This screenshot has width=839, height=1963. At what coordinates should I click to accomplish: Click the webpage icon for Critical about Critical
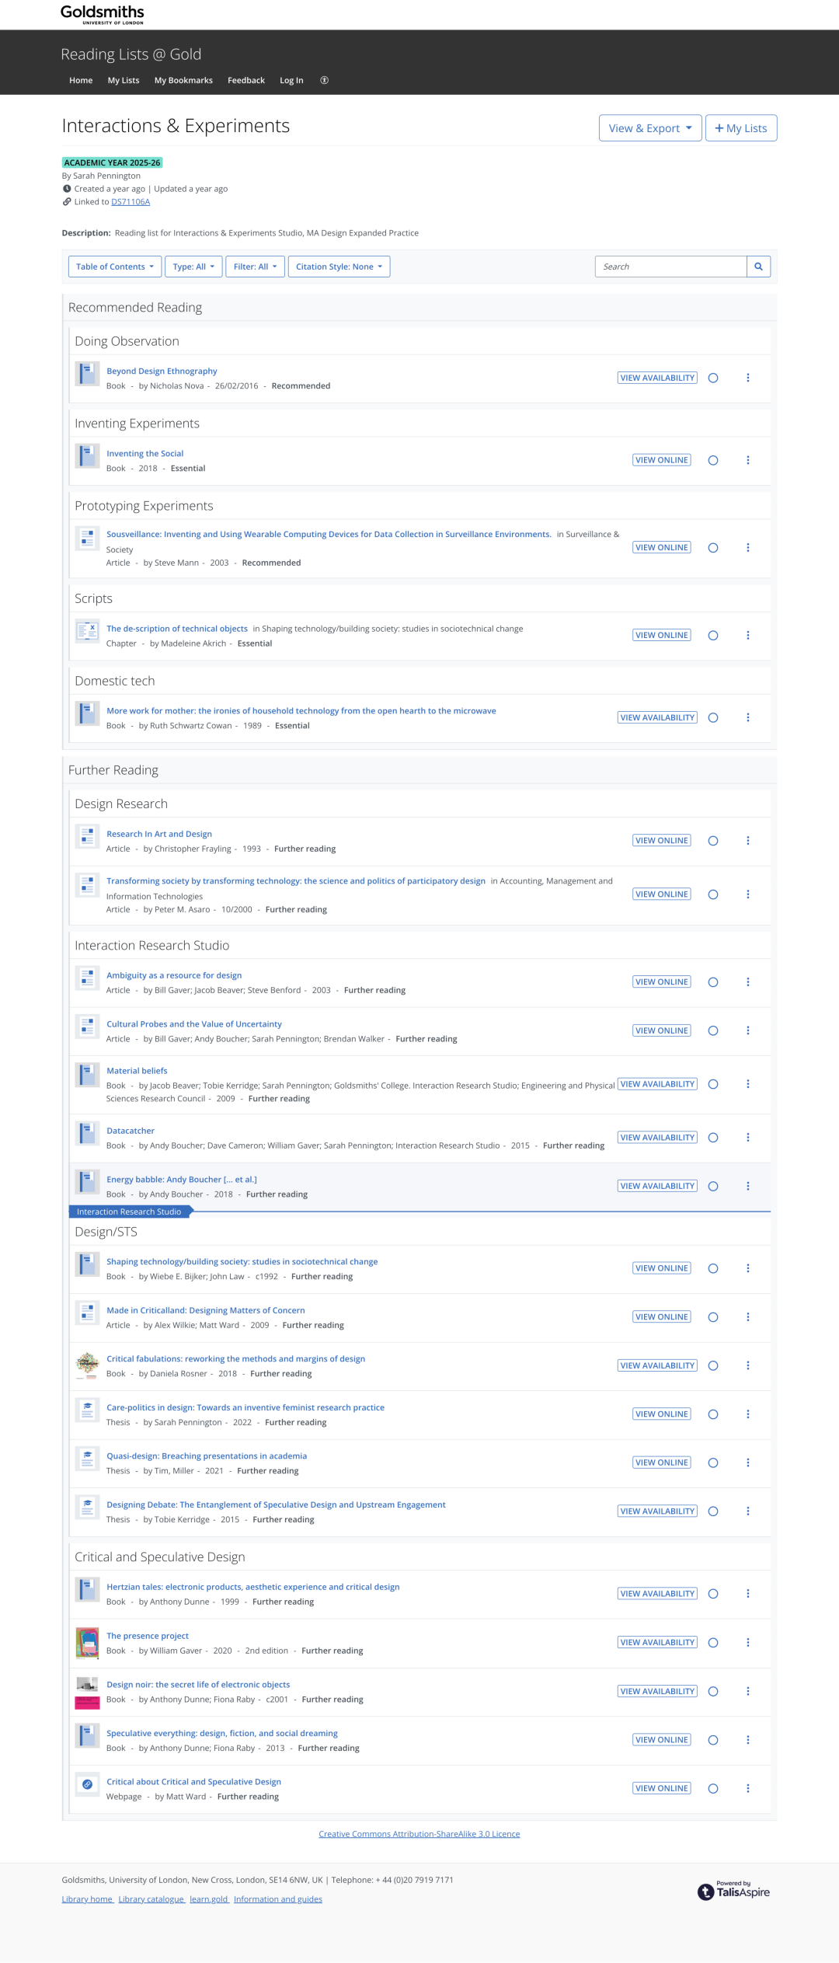coord(88,1784)
